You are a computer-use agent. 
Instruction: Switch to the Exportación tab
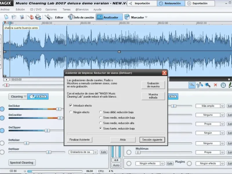click(200, 3)
